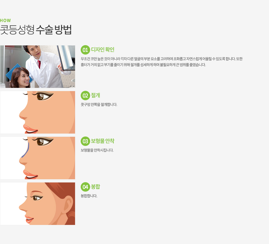Click the 콧등성형 수술 방법 title

click(x=36, y=30)
